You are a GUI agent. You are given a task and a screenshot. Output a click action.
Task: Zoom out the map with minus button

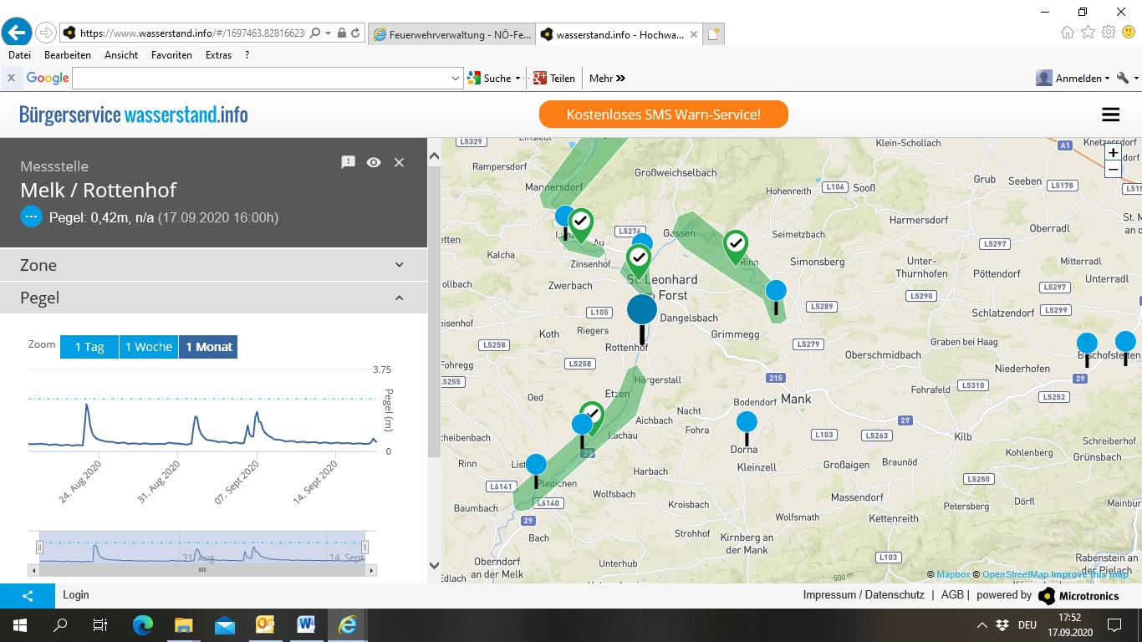click(x=1113, y=170)
